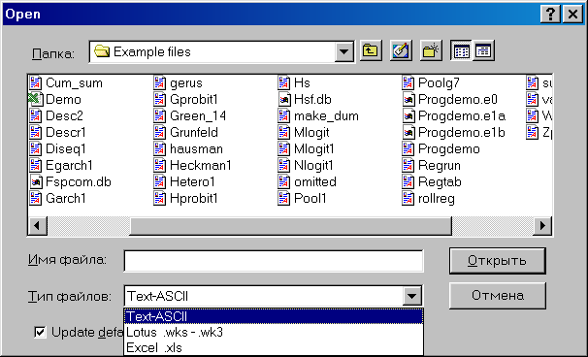The height and width of the screenshot is (357, 588).
Task: Click the Demo Excel file icon
Action: point(35,99)
